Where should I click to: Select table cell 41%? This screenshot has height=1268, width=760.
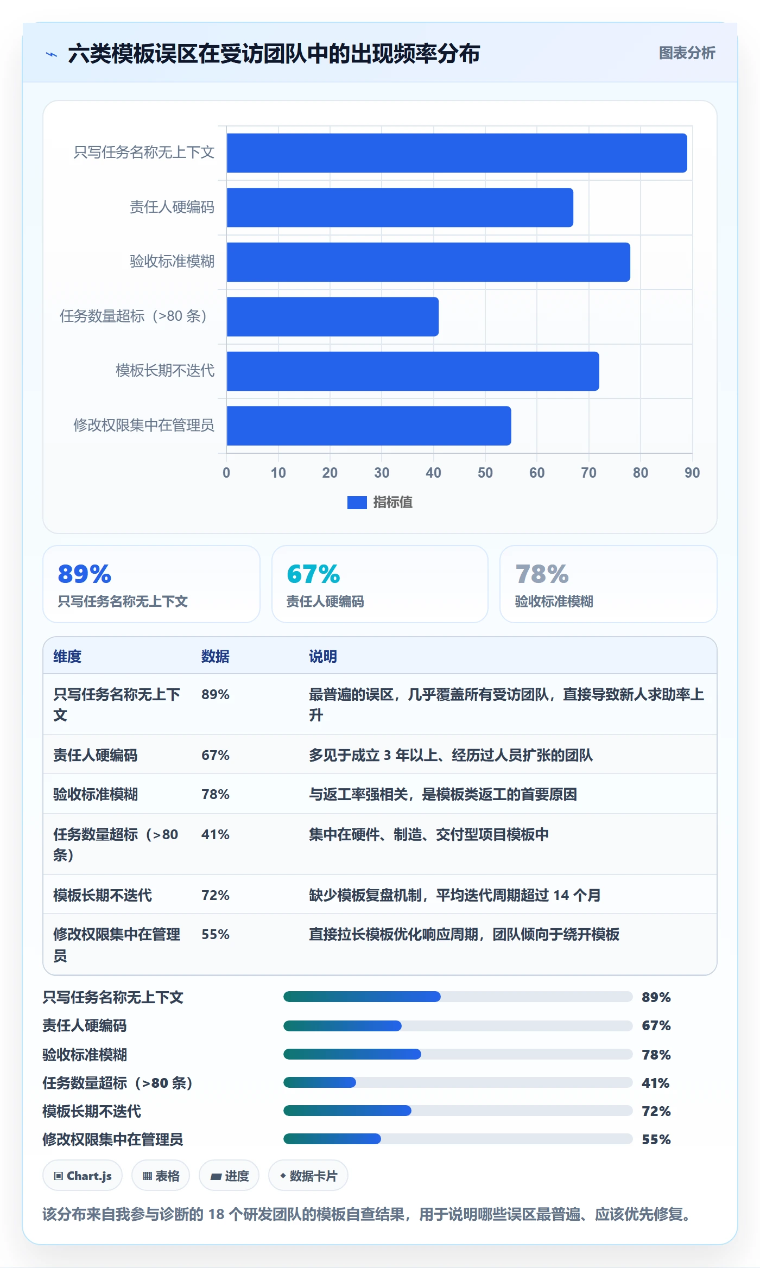coord(216,834)
